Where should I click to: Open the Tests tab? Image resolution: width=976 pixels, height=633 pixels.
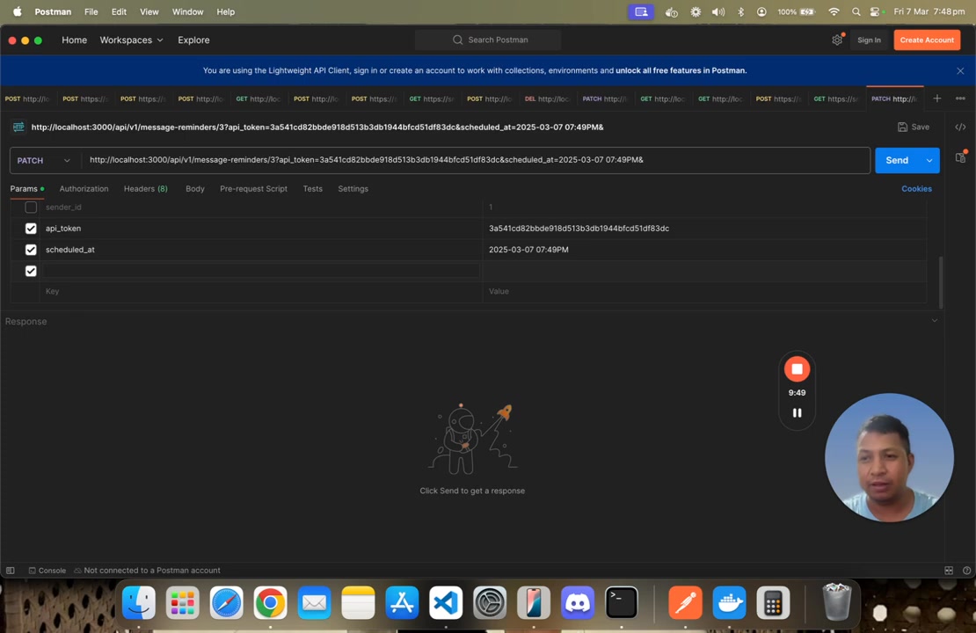pos(312,189)
